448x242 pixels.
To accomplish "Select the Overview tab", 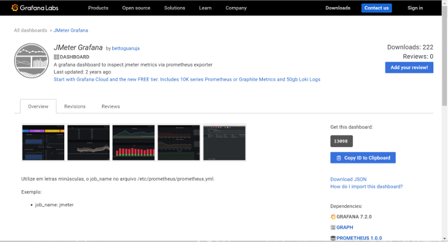I will [38, 106].
